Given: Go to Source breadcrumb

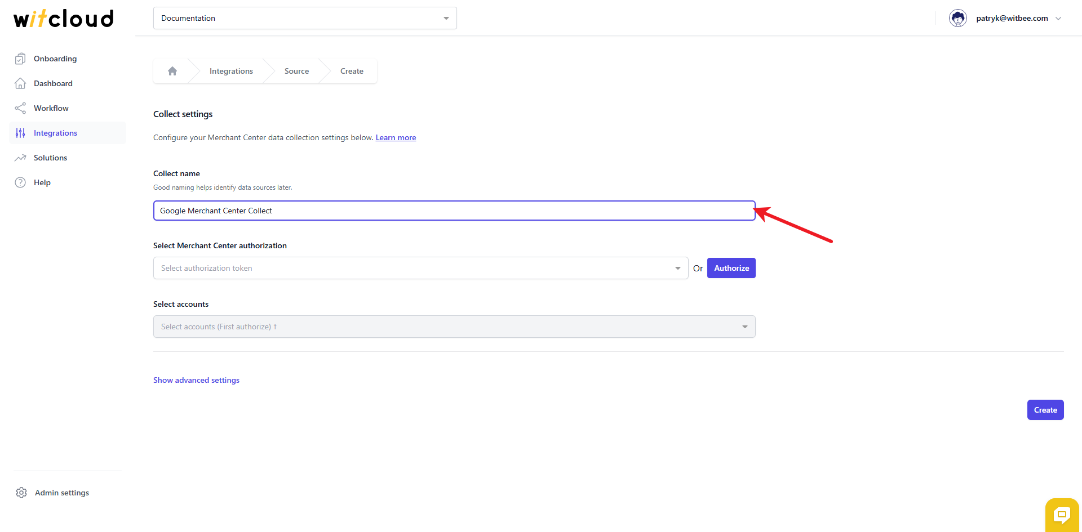Looking at the screenshot, I should tap(296, 71).
